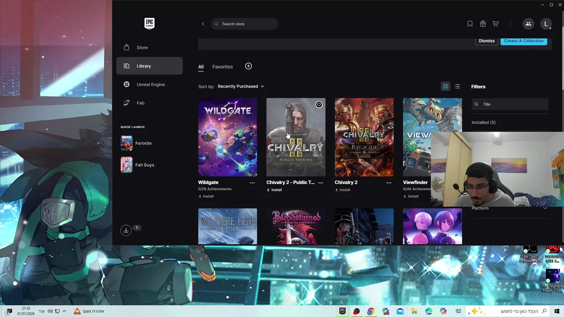Toggle favorite heart on Chivalry 2 Public Testing
564x317 pixels.
319,104
